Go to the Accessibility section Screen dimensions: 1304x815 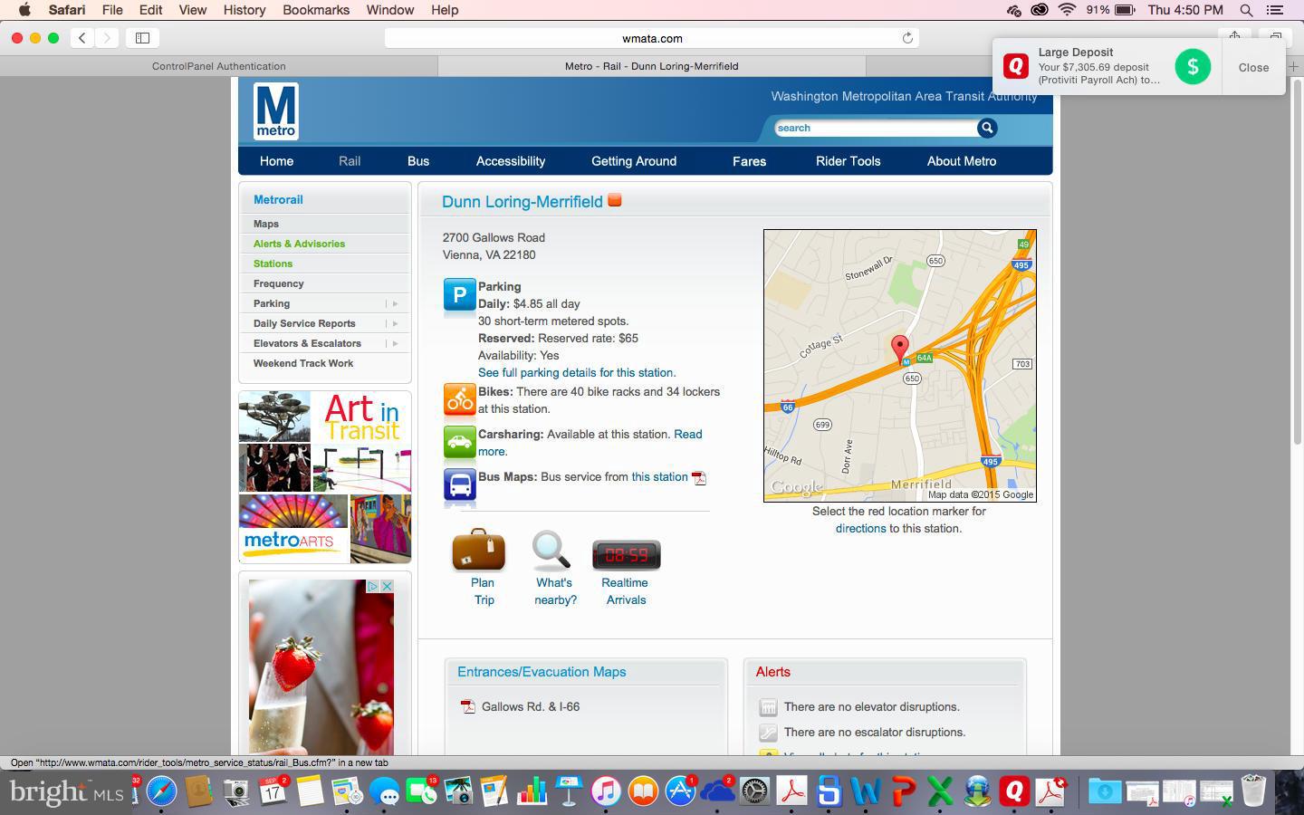pos(511,161)
